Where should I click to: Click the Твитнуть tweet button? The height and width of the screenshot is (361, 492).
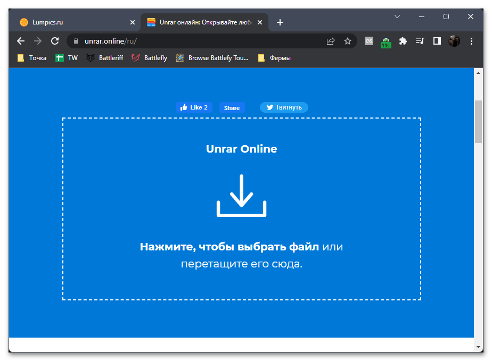click(x=284, y=107)
